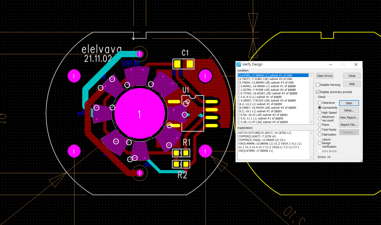Image resolution: width=381 pixels, height=225 pixels.
Task: Uncheck Display summary prompt
Action: (317, 92)
